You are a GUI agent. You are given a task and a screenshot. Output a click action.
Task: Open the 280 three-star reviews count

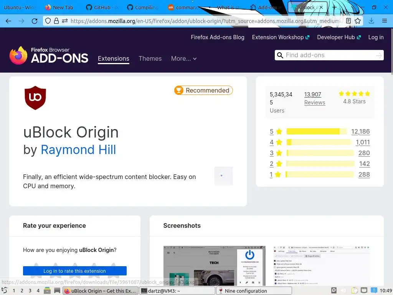coord(364,153)
